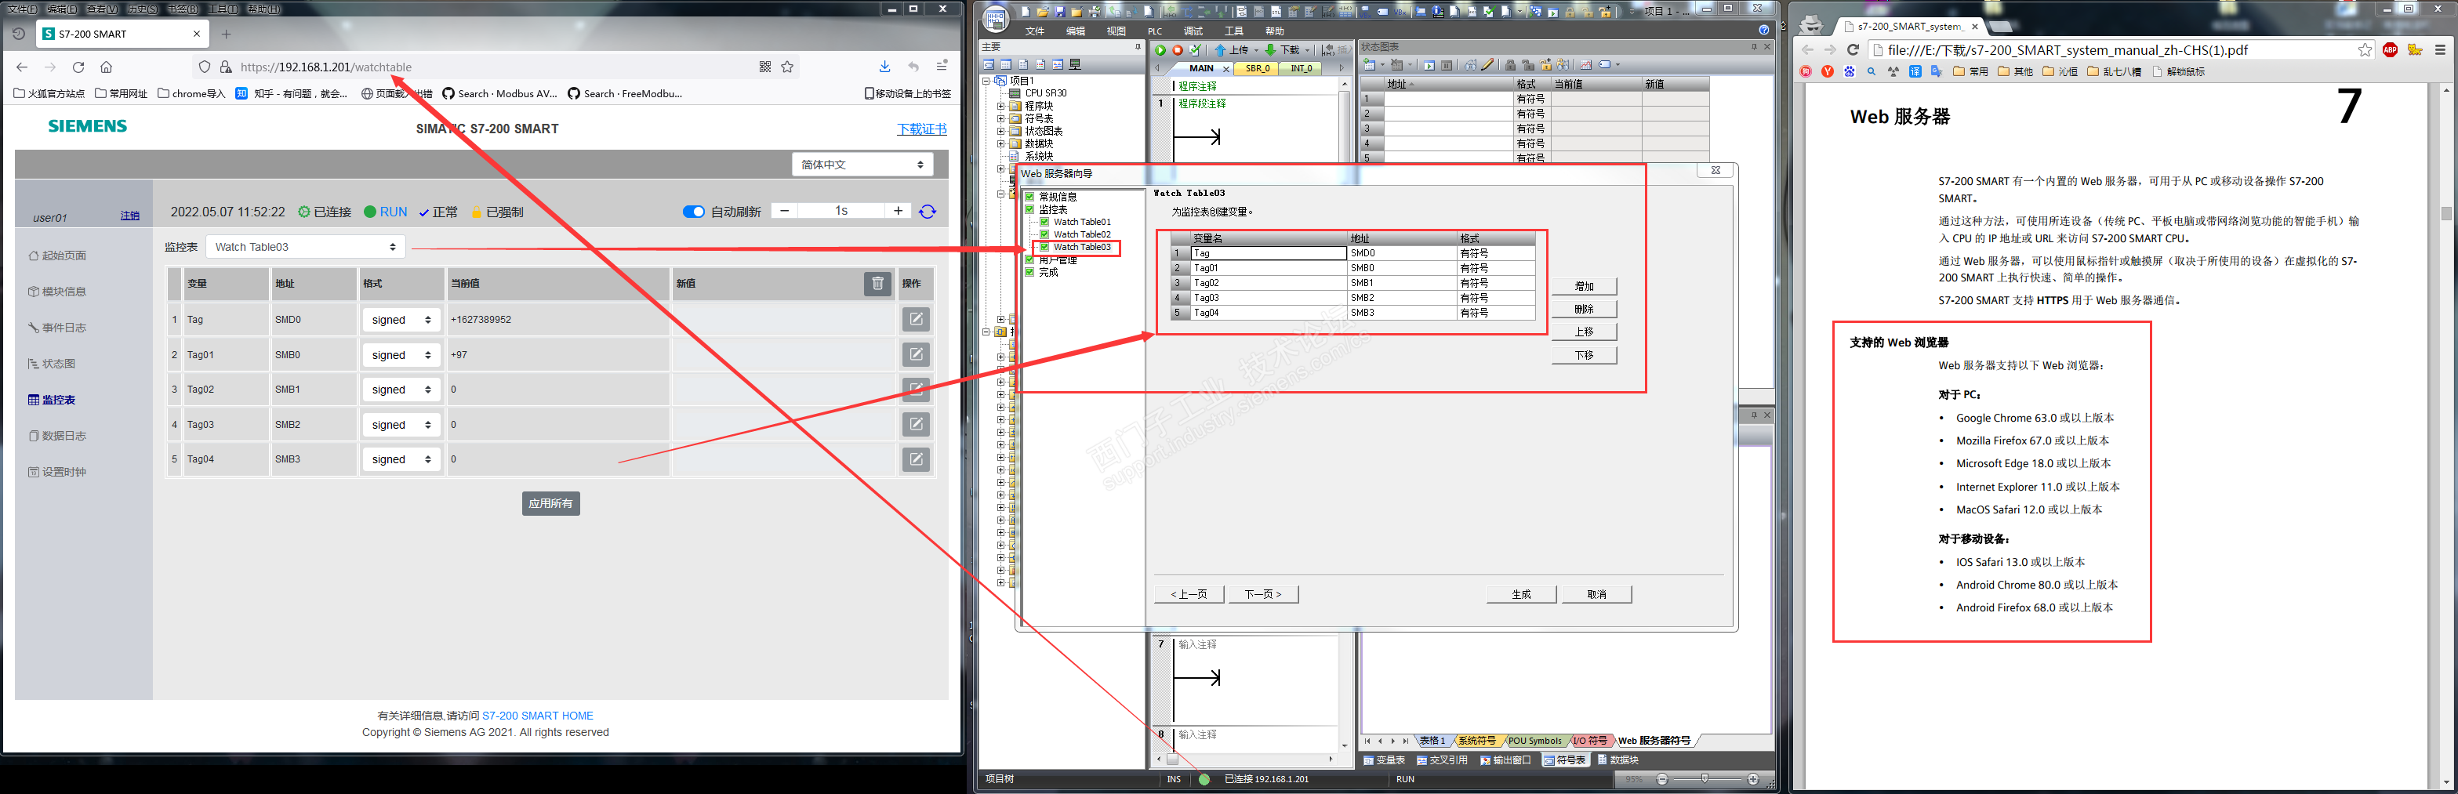2458x794 pixels.
Task: Edit the Tag04 SMB3 row value
Action: click(916, 459)
